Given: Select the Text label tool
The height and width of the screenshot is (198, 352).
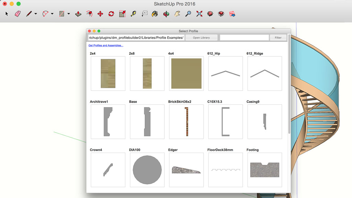Looking at the screenshot, I should (x=144, y=14).
